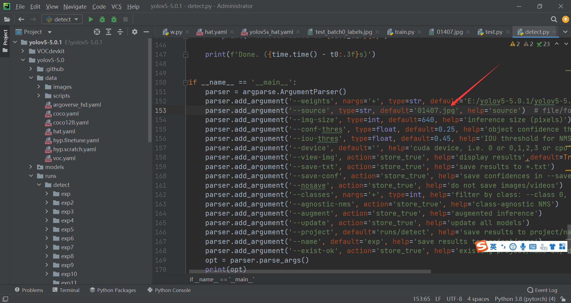Viewport: 571px width, 303px height.
Task: Click Sogou input method S logo
Action: tap(481, 246)
